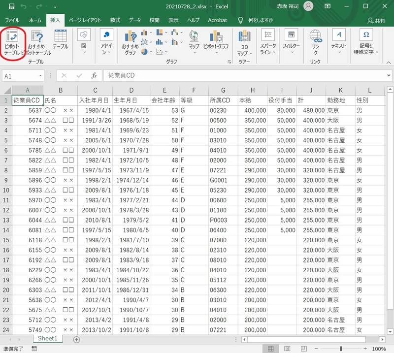Click the vertical scroll down arrow

(390, 332)
